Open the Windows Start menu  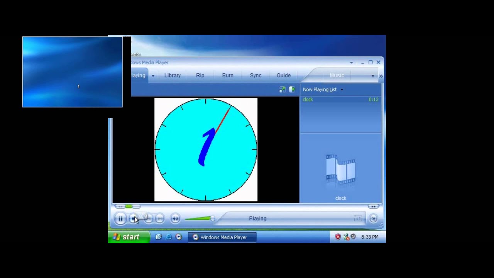(129, 237)
